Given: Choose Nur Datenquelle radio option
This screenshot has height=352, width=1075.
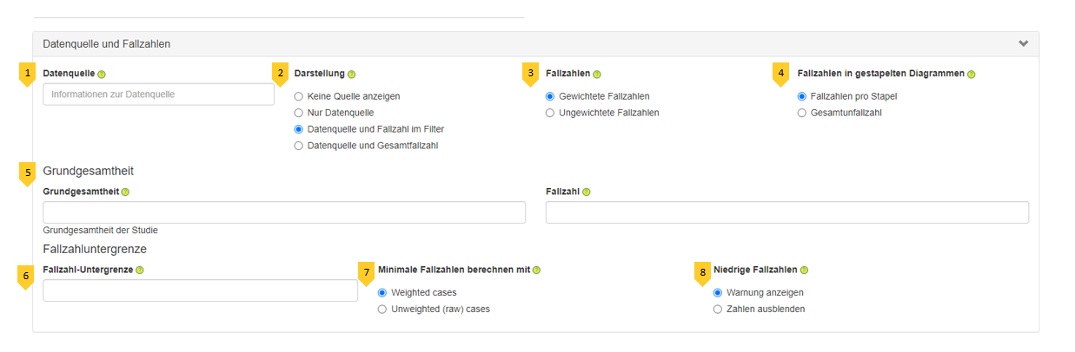Looking at the screenshot, I should coord(299,113).
